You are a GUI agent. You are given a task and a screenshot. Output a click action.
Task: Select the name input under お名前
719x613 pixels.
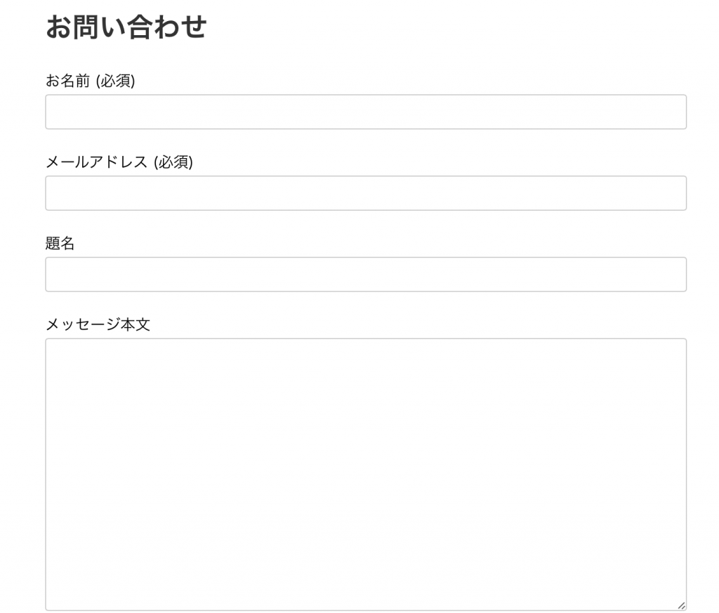pos(365,111)
